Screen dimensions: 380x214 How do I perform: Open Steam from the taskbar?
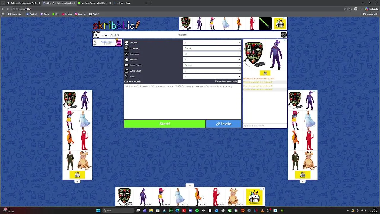[164, 210]
